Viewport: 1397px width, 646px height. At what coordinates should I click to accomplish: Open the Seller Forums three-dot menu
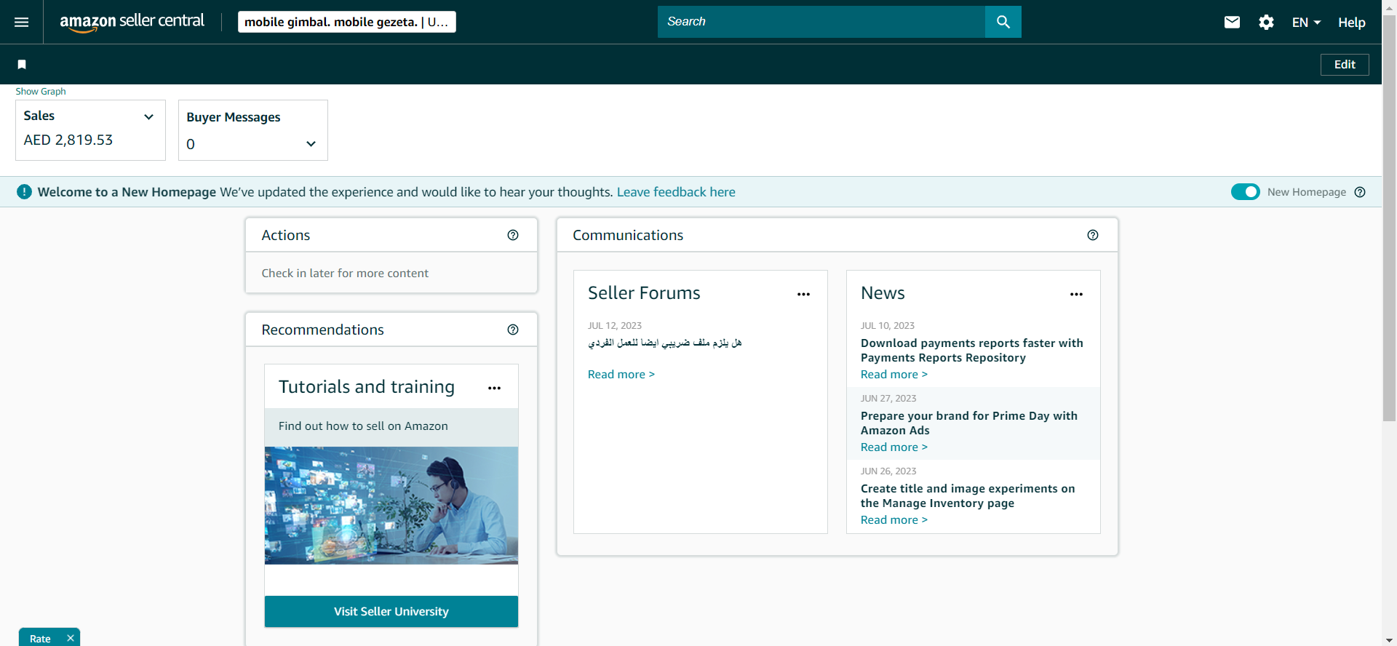tap(803, 295)
